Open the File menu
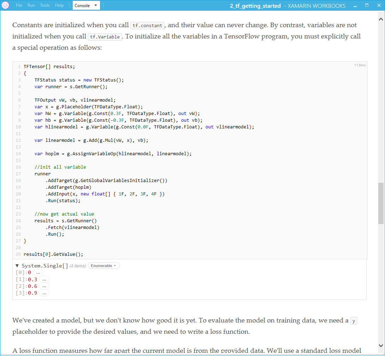The height and width of the screenshot is (356, 385). (x=19, y=5)
